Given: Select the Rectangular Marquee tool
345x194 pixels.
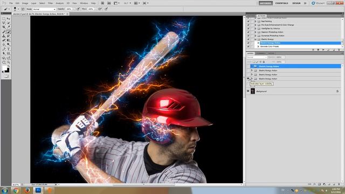Looking at the screenshot, I should (x=4, y=19).
